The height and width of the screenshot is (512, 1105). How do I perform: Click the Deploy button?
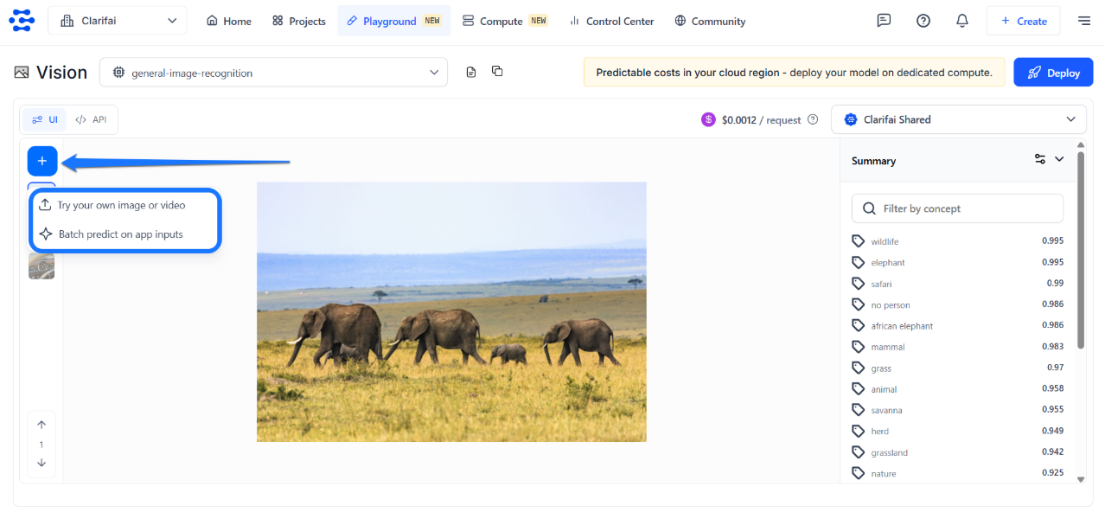(1052, 73)
